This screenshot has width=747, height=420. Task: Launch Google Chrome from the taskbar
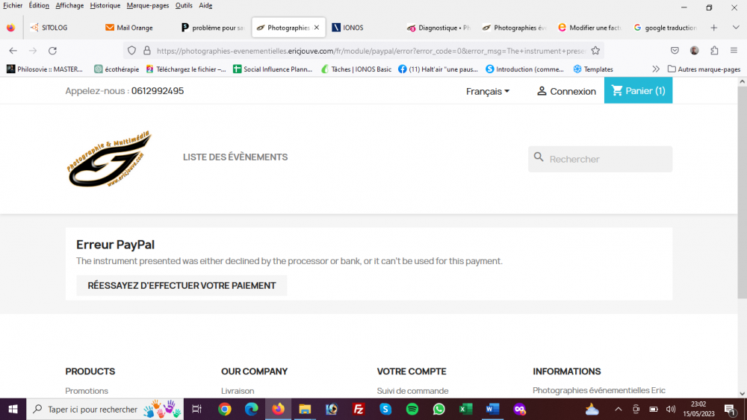(224, 409)
